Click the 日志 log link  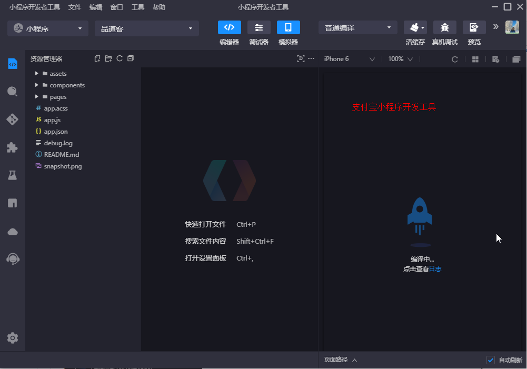click(435, 269)
